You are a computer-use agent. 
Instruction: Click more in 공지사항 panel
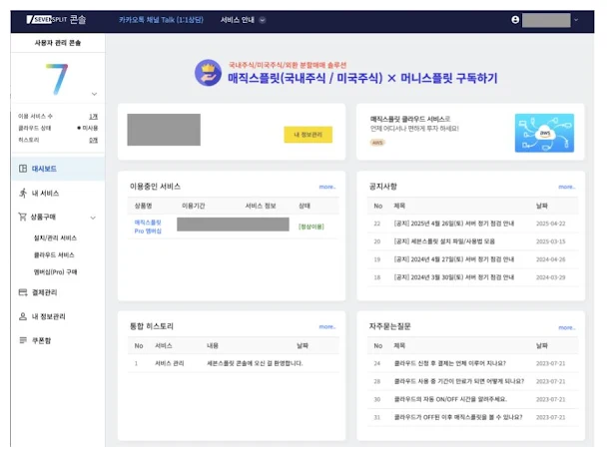pyautogui.click(x=566, y=187)
